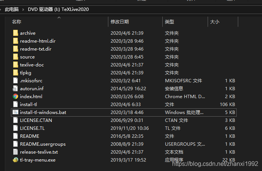Click the README.usergroups file icon
262x171 pixels.
coord(15,144)
